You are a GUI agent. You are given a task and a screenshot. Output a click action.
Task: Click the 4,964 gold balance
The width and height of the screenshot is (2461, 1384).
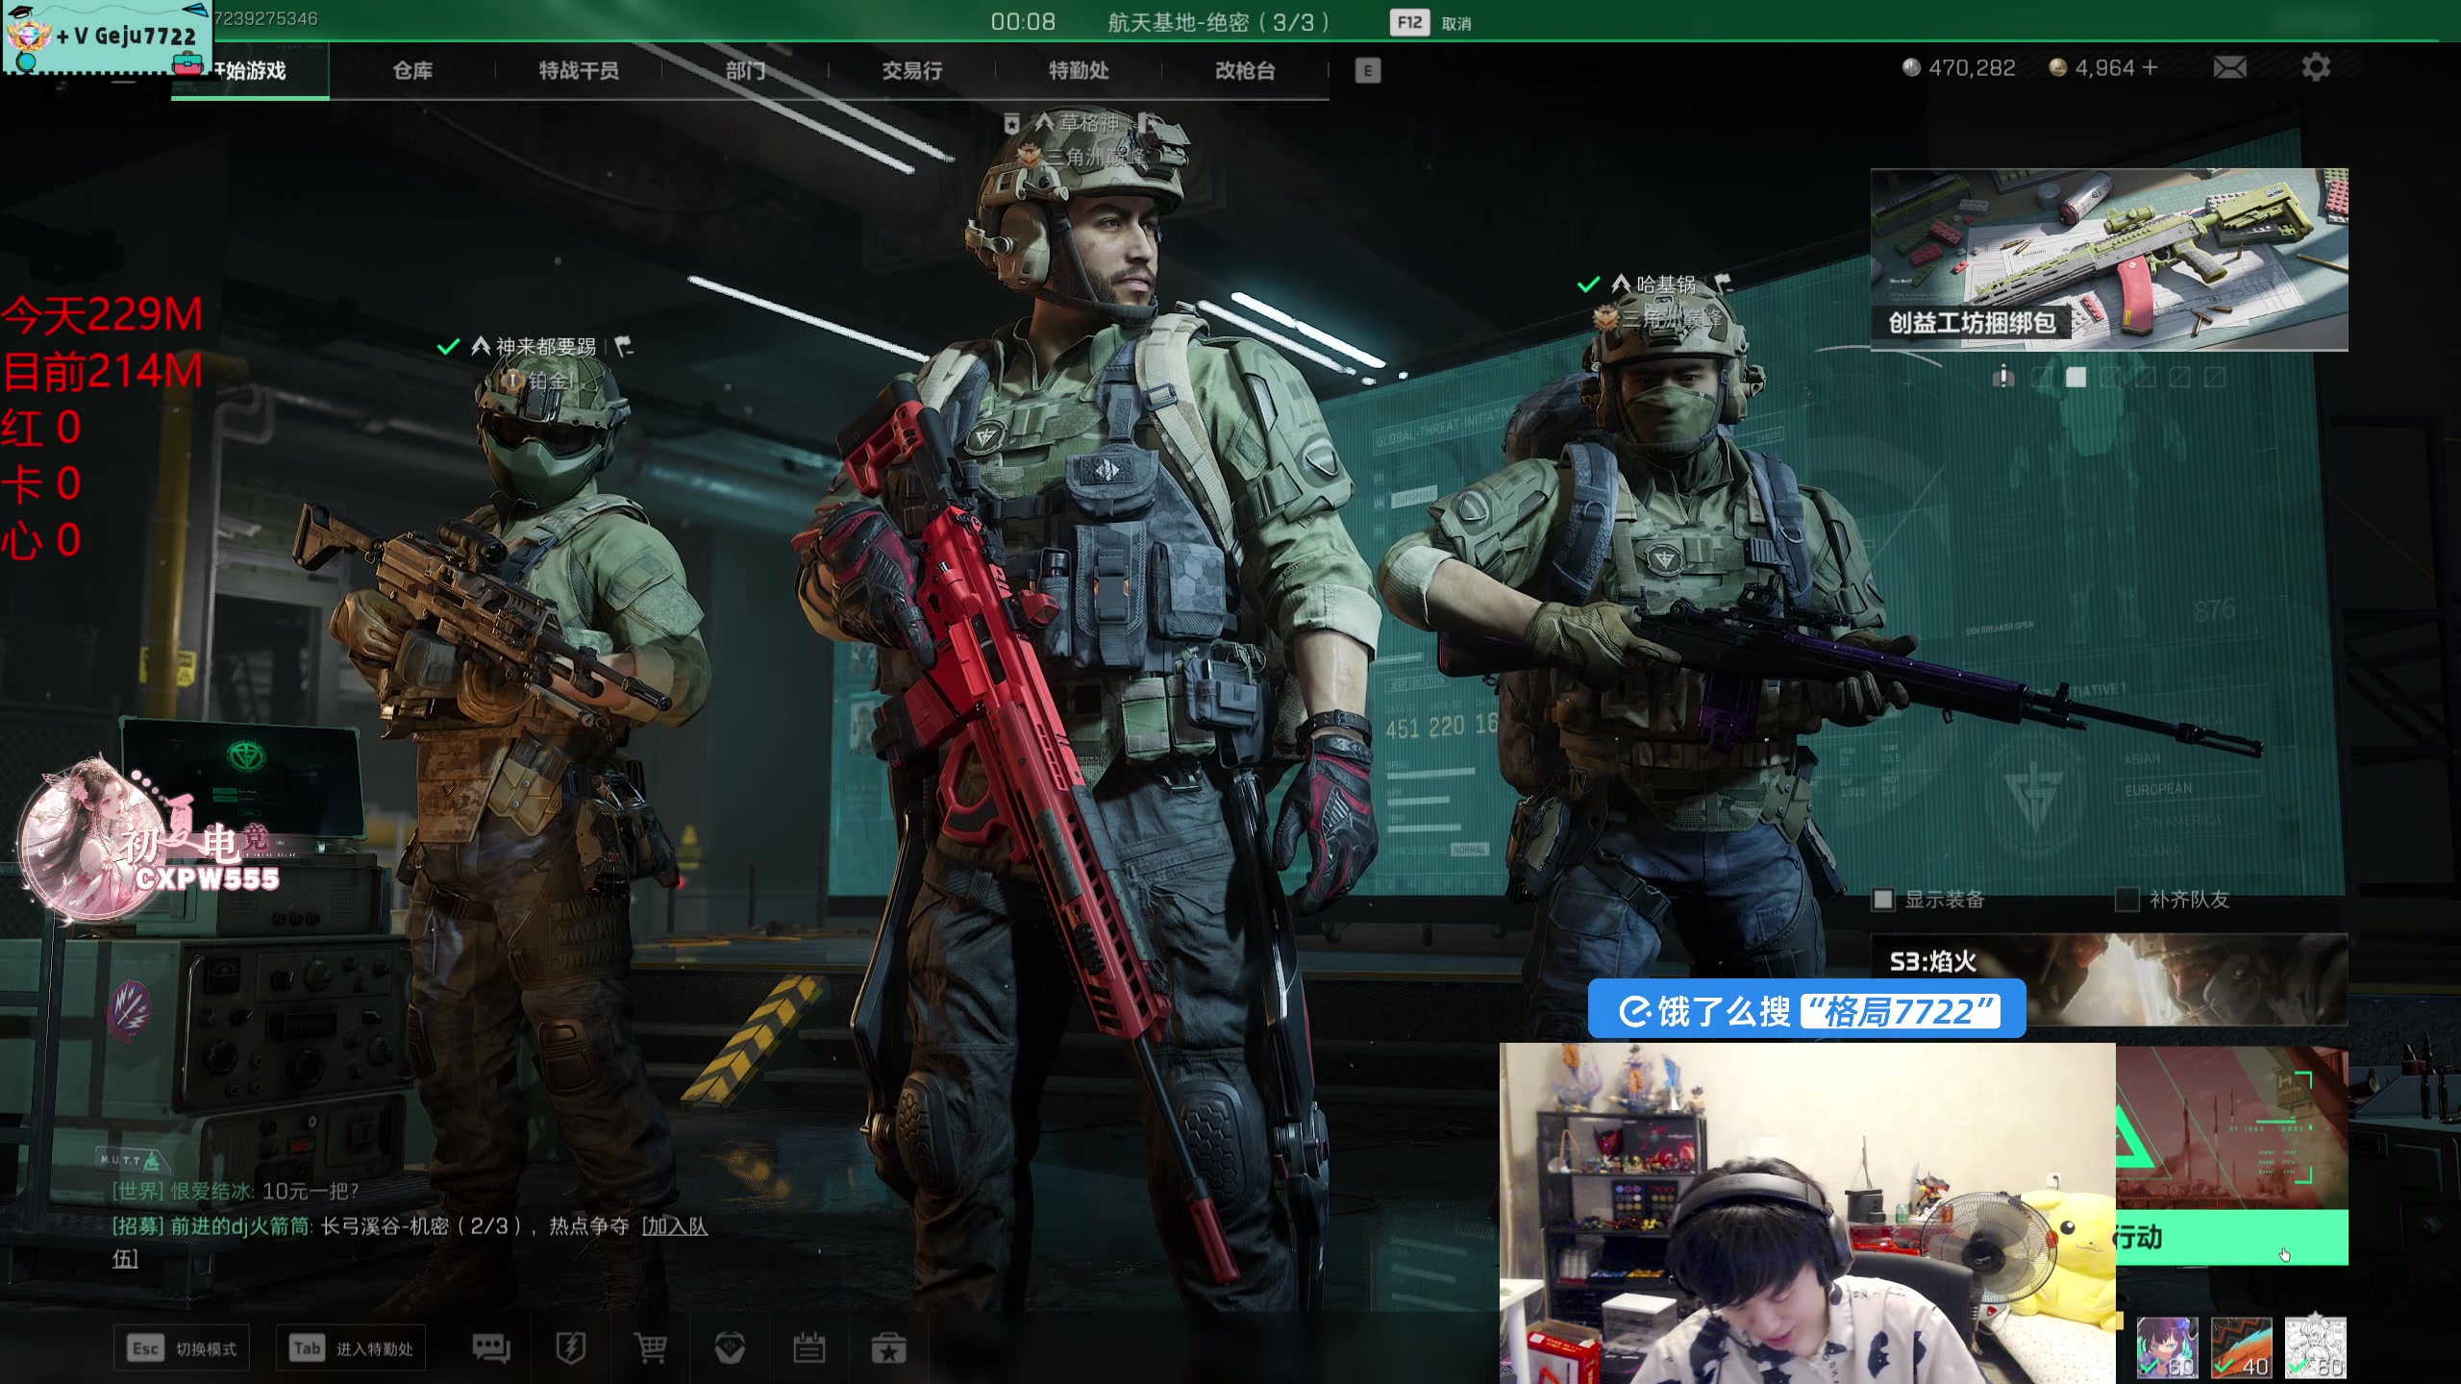point(2104,67)
